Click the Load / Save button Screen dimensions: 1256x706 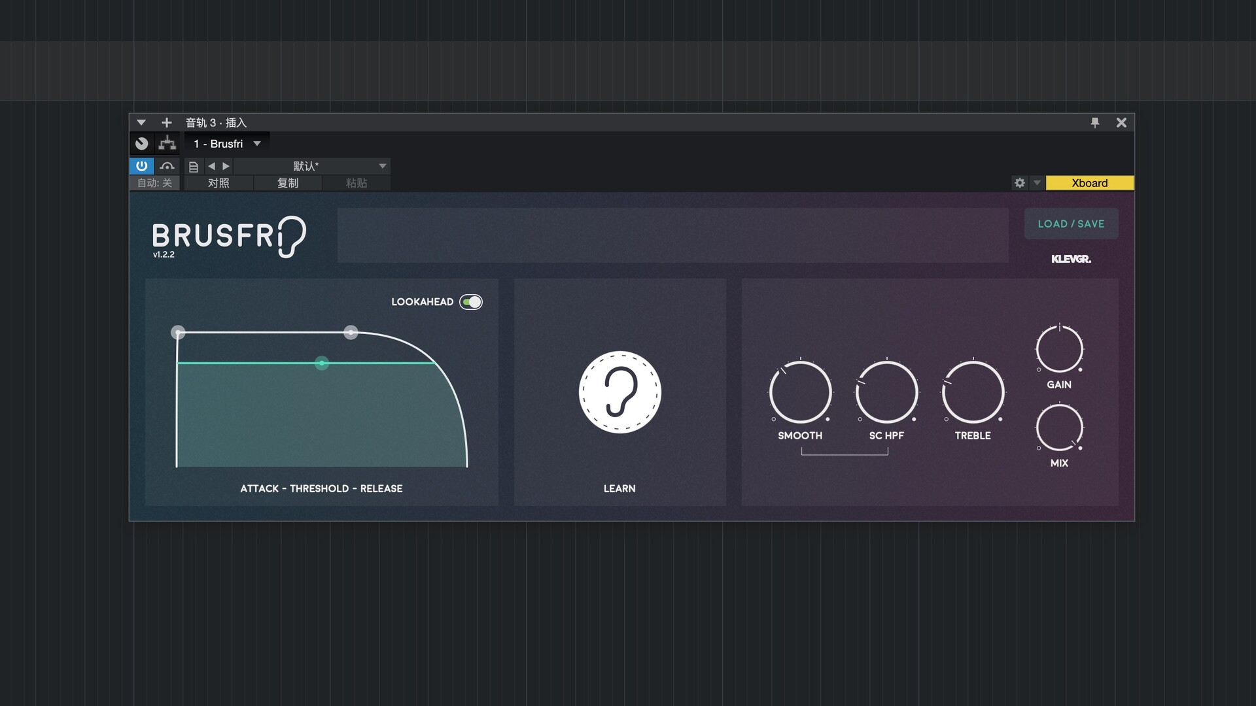point(1071,224)
